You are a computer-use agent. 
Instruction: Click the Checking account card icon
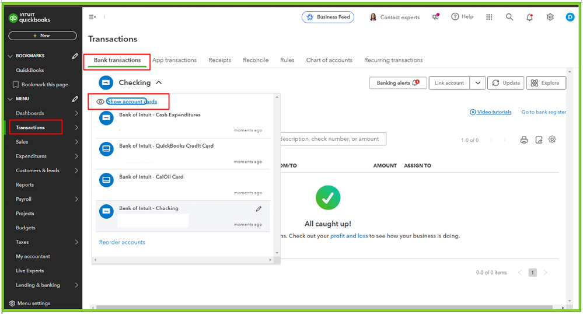click(x=106, y=83)
